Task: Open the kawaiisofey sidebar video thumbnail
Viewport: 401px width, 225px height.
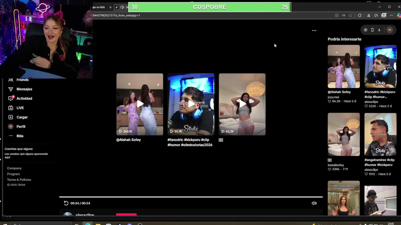Action: coord(344,134)
